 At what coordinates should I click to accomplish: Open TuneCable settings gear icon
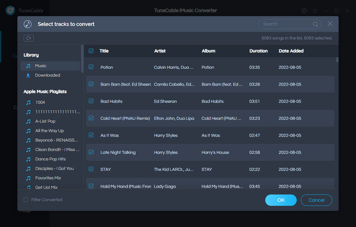[x=304, y=11]
